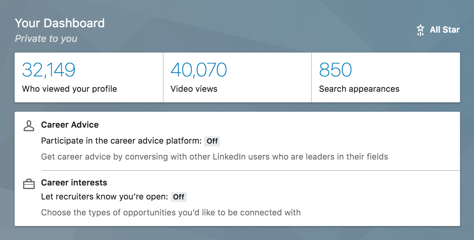Click the Your Dashboard title
Image resolution: width=474 pixels, height=240 pixels.
coord(60,23)
